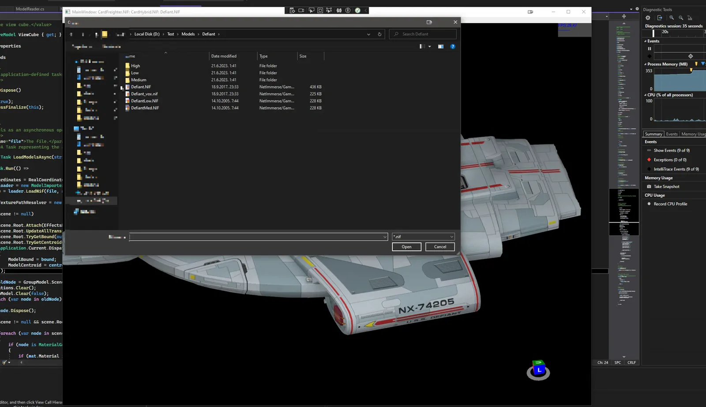Viewport: 706px width, 407px height.
Task: Click the Track Focused Element icon in debug toolbar
Action: (x=329, y=11)
